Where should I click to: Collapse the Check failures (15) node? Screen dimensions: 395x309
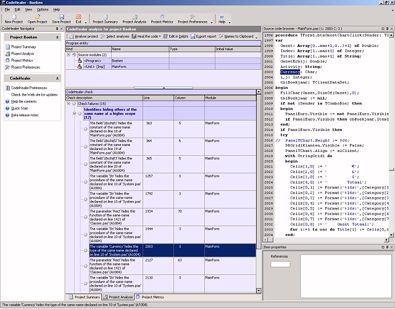70,104
